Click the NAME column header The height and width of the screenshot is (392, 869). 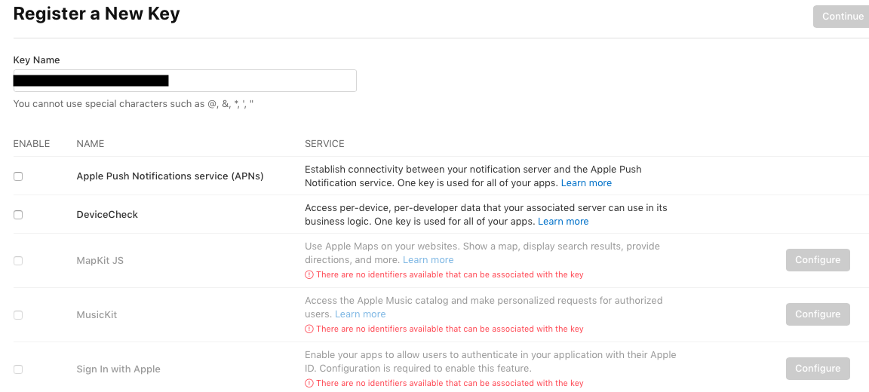tap(91, 144)
